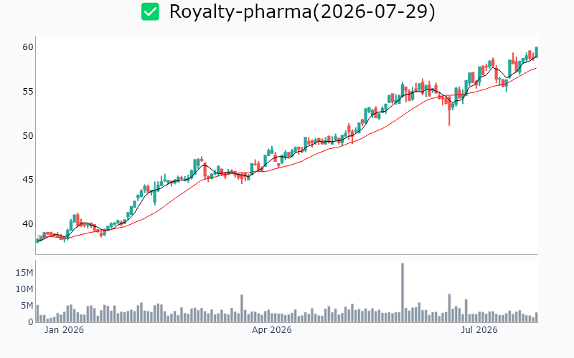This screenshot has height=358, width=574.
Task: Click the 15M volume axis label
Action: pos(24,273)
